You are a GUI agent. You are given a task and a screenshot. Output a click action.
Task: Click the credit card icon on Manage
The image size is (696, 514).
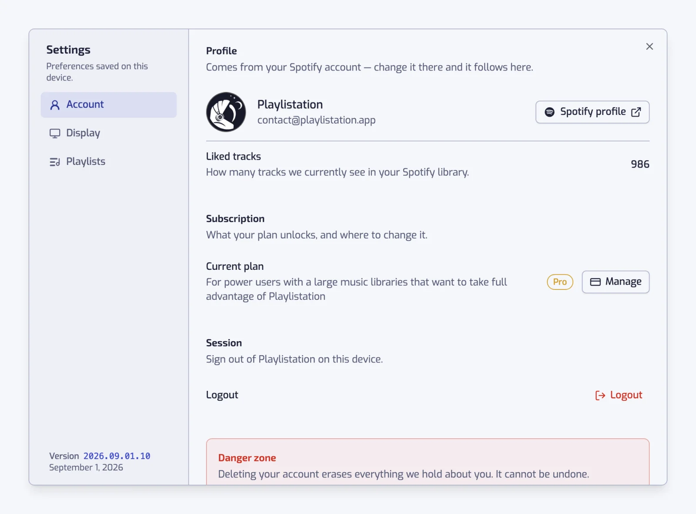click(x=596, y=282)
